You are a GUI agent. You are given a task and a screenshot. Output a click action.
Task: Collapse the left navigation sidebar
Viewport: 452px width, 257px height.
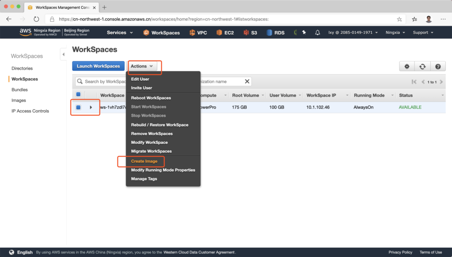point(63,54)
